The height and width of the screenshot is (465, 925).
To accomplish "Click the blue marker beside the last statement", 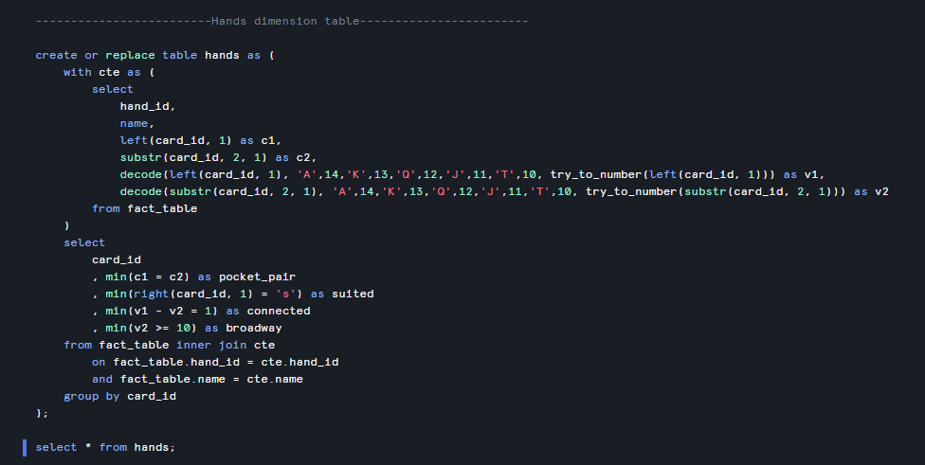I will click(25, 447).
